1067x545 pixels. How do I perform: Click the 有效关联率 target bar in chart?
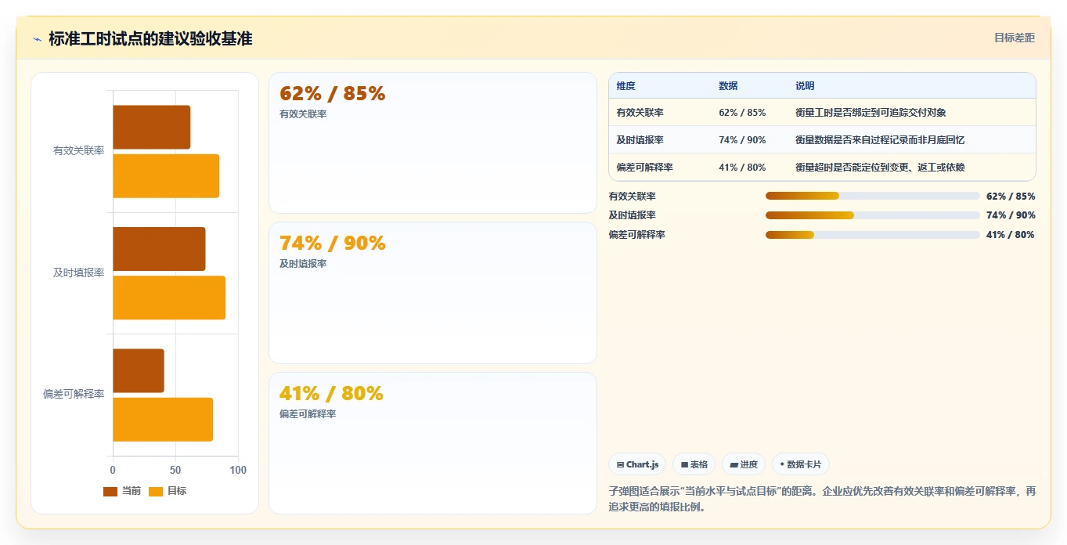click(166, 176)
